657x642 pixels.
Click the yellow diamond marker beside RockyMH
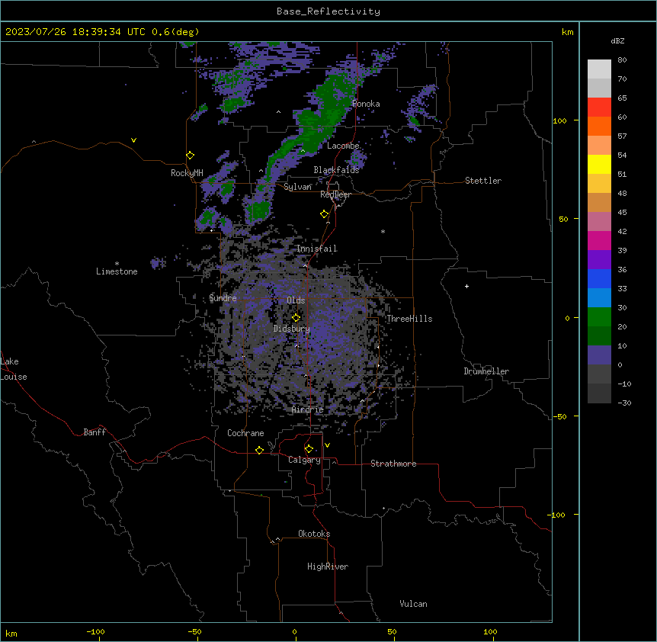[191, 156]
